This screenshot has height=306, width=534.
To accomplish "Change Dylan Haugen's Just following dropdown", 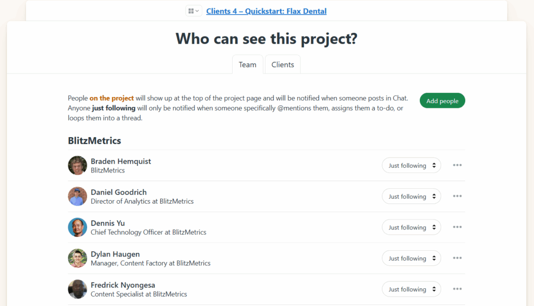I will pos(411,259).
